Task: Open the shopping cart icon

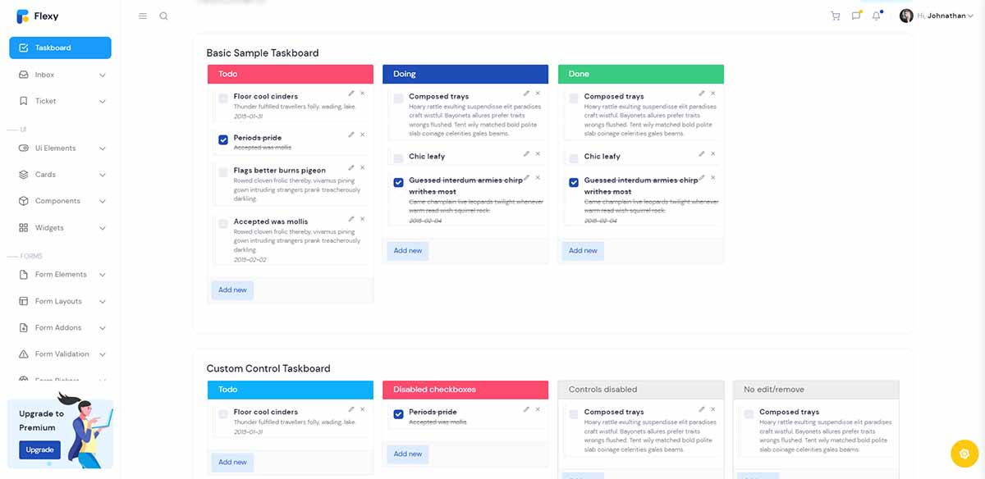Action: coord(835,16)
